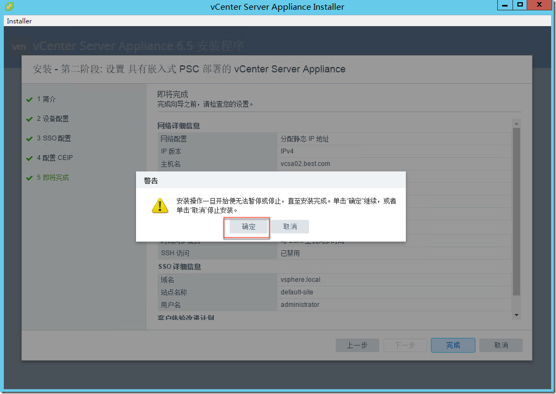Click green checkmark beside 简介
Image resolution: width=556 pixels, height=394 pixels.
[29, 100]
